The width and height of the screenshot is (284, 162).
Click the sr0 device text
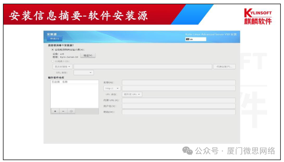[62, 54]
